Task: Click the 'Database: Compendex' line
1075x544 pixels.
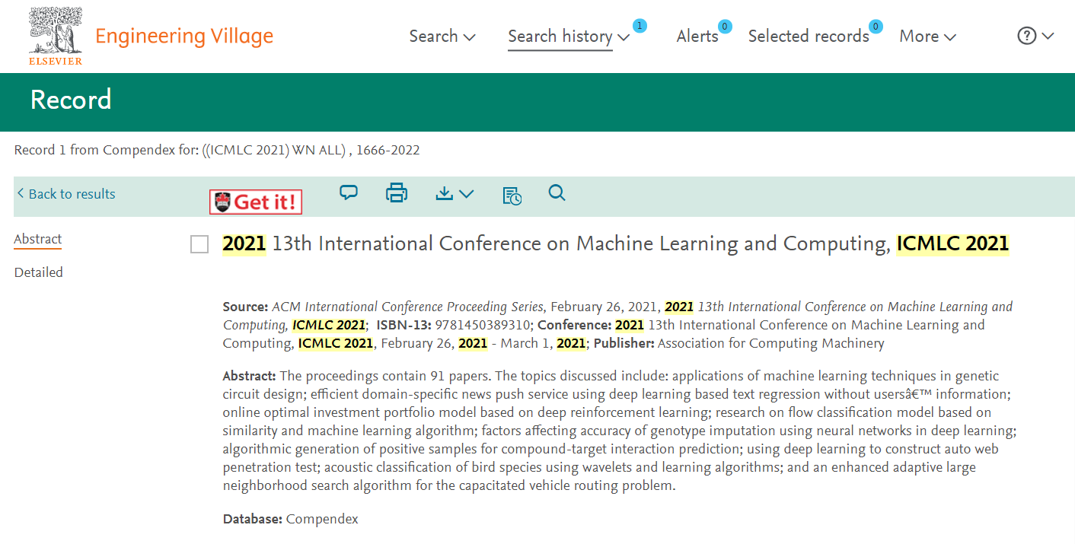Action: (x=290, y=519)
